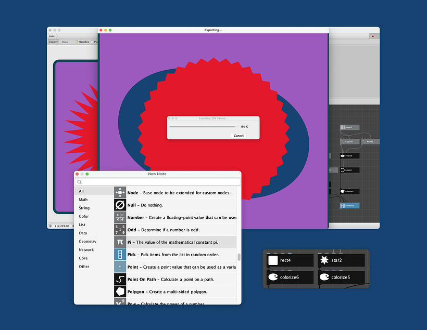
Task: Select the ellipse8 node in network view
Action: click(x=349, y=156)
